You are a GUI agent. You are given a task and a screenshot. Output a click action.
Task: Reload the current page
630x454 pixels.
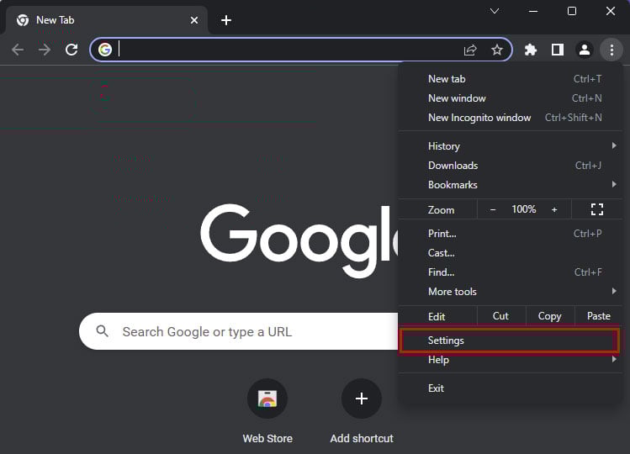71,50
